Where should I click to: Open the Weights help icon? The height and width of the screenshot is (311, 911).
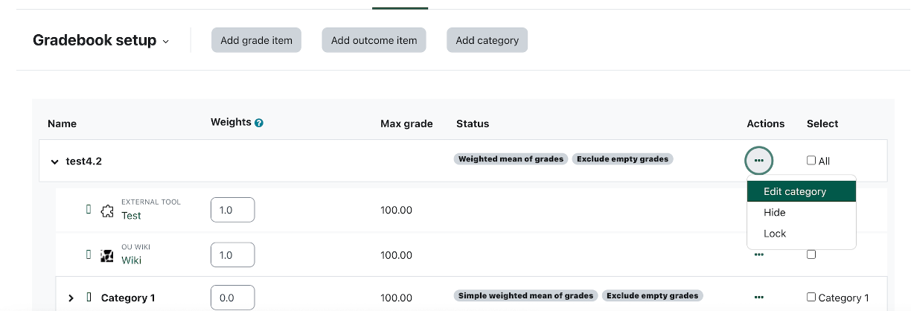259,123
